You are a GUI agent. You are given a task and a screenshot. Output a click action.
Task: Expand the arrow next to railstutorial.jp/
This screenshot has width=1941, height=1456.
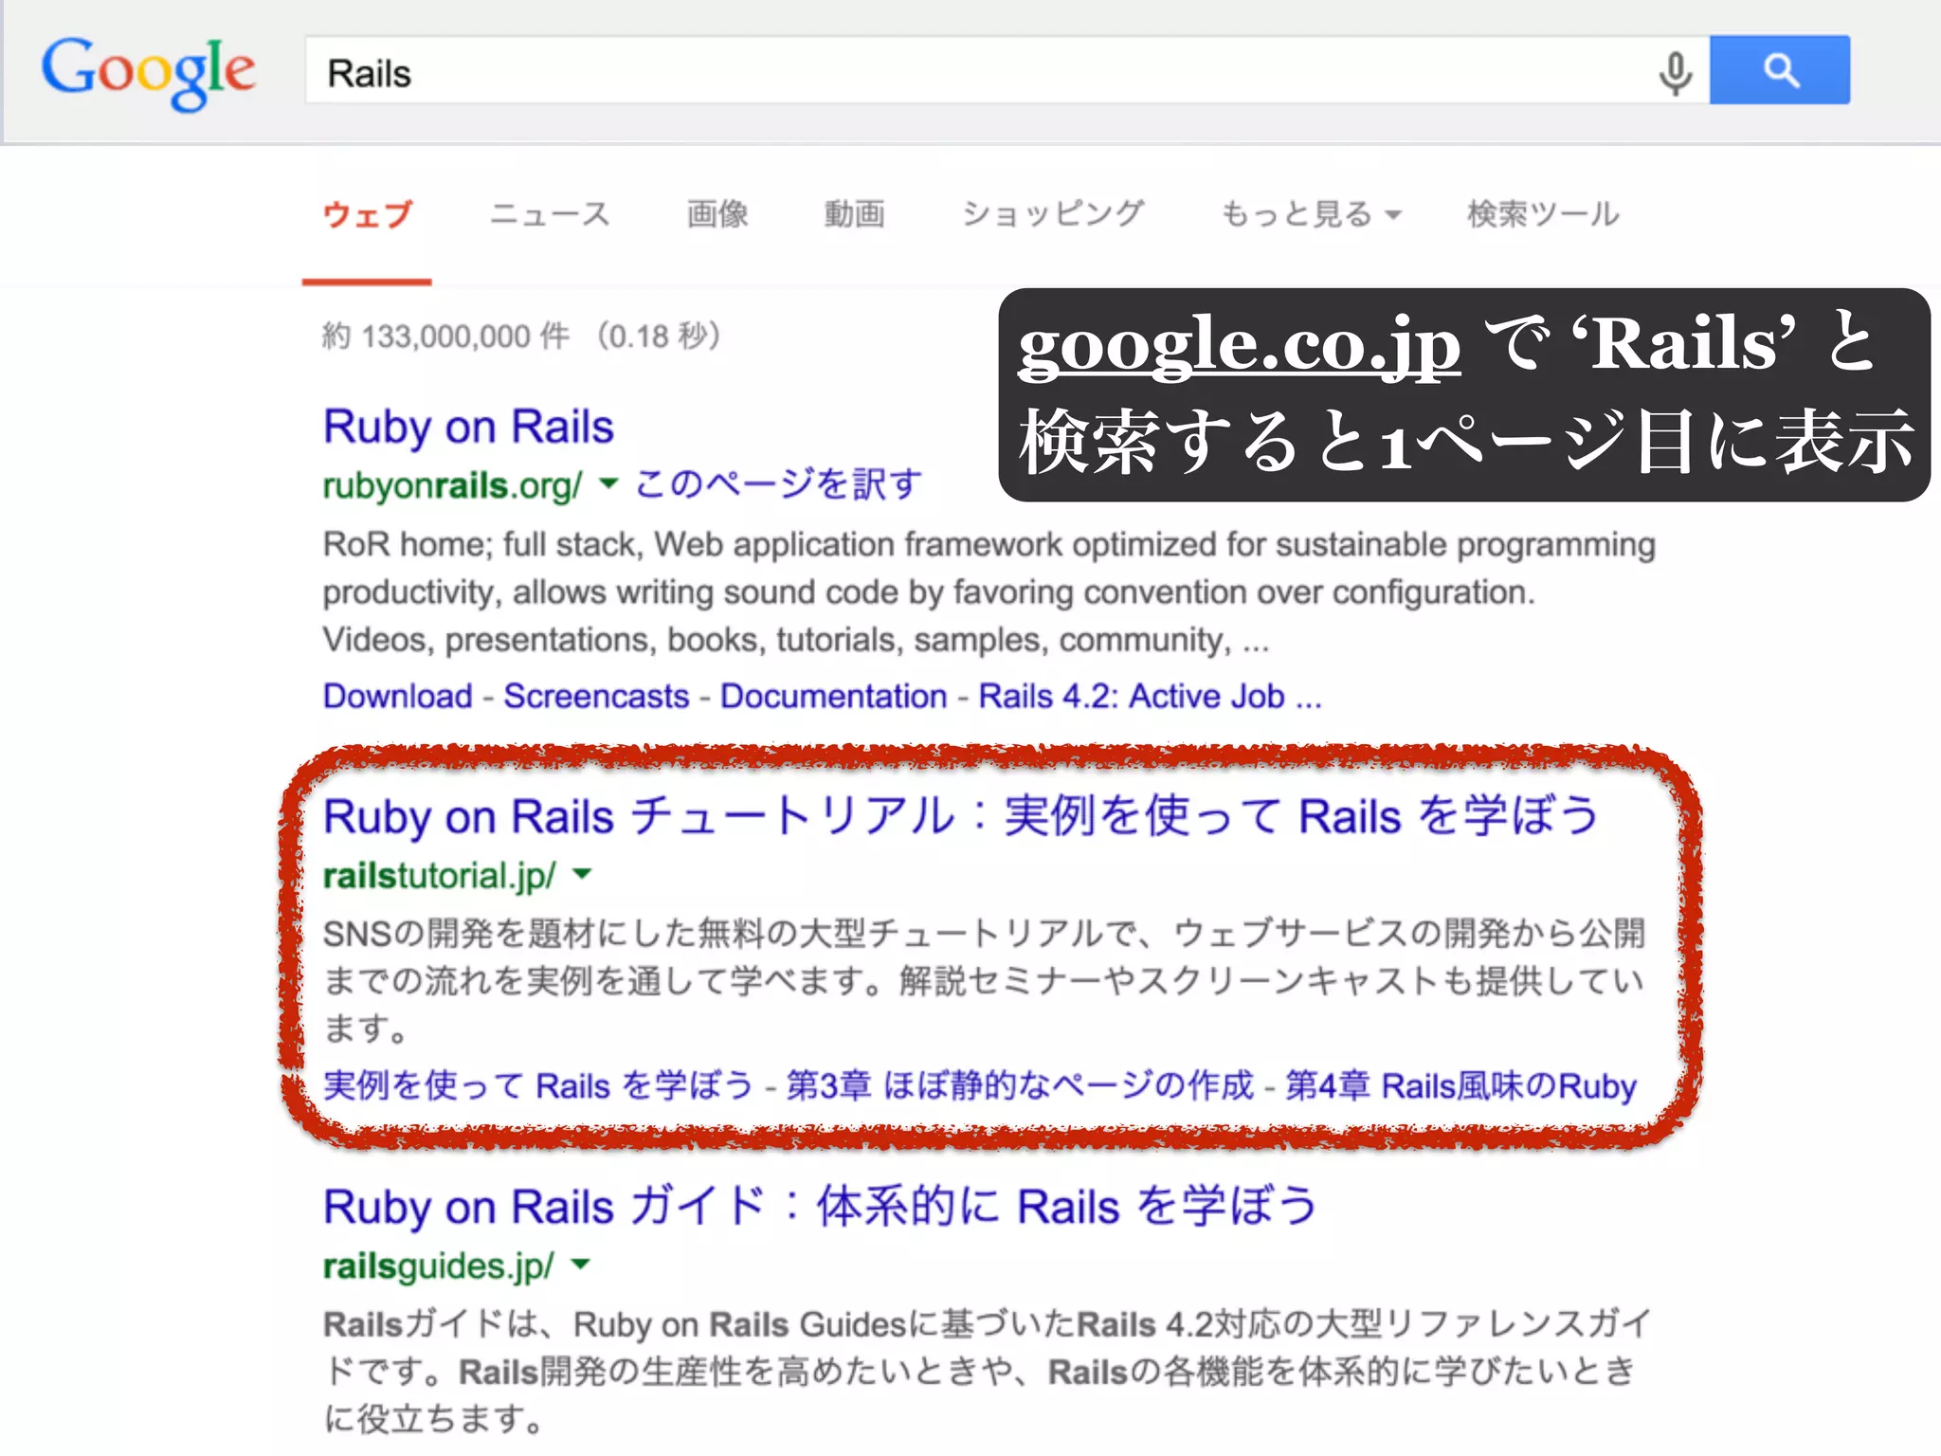coord(582,874)
